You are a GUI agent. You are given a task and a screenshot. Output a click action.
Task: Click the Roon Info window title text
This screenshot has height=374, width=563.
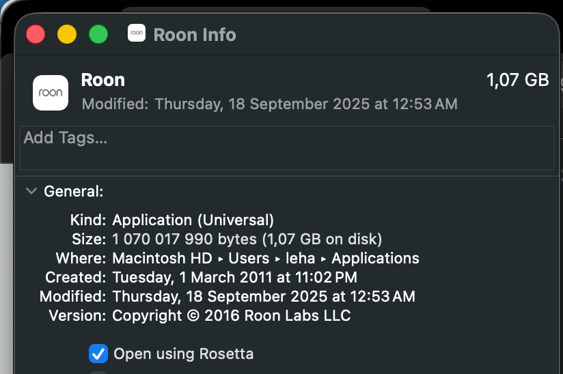[195, 34]
